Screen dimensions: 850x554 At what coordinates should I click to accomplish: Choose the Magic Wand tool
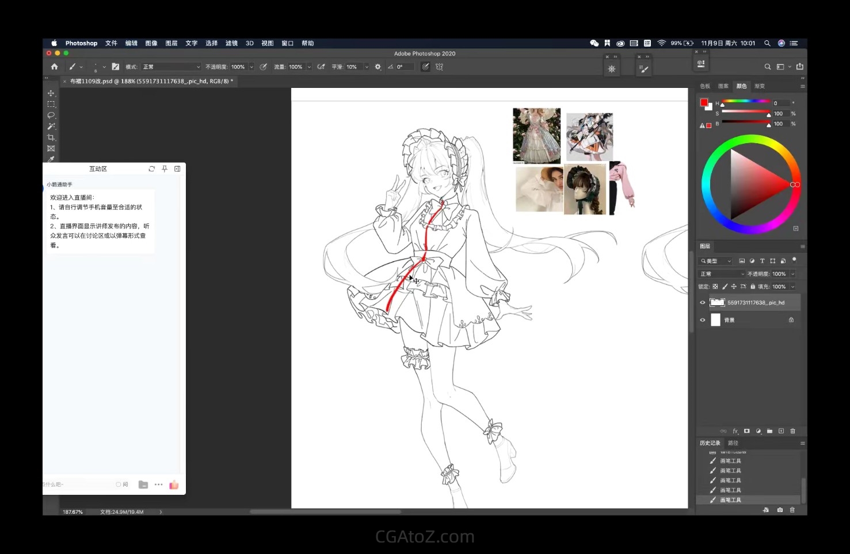click(x=51, y=126)
